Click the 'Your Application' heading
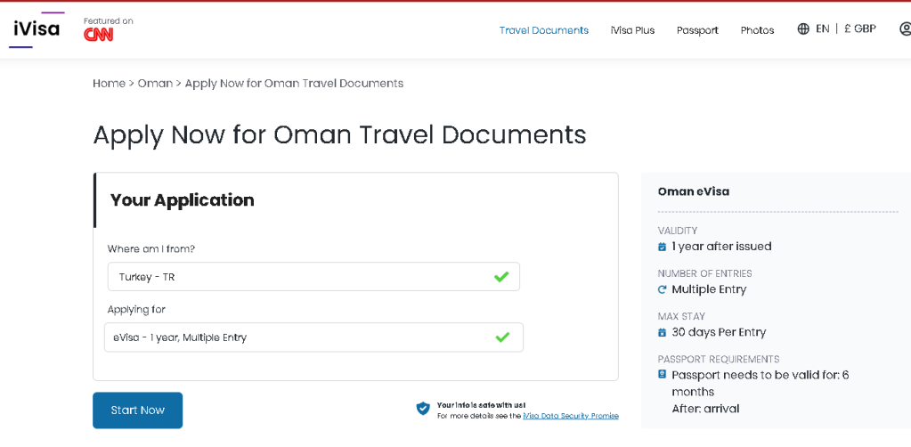This screenshot has height=447, width=911. tap(183, 200)
